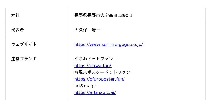Click the 運営ブランド label cell
216x108 pixels.
[x=24, y=59]
